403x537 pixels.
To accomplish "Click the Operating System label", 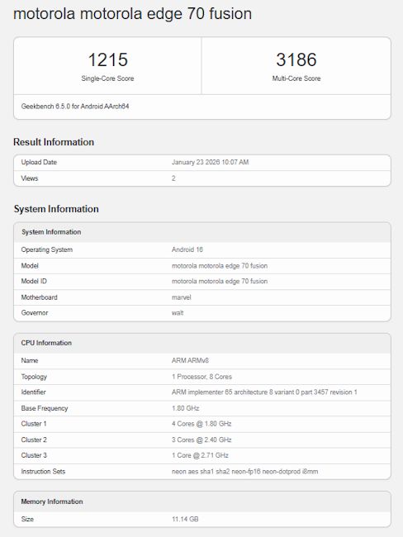I will click(46, 249).
